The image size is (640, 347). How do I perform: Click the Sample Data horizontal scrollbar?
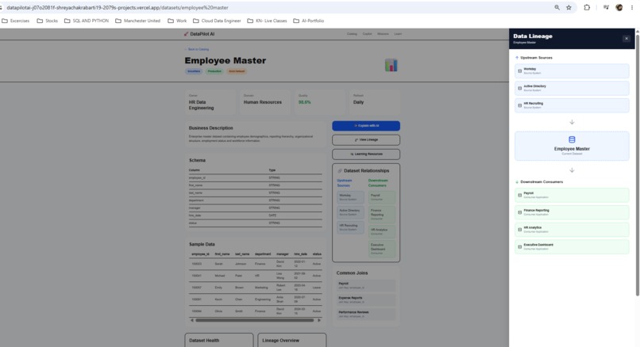coord(255,320)
